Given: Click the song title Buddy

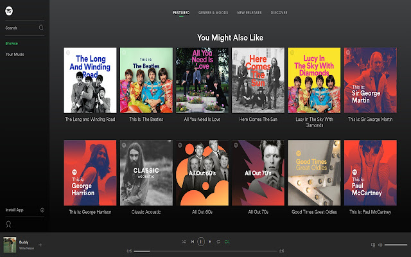Looking at the screenshot, I should click(24, 242).
